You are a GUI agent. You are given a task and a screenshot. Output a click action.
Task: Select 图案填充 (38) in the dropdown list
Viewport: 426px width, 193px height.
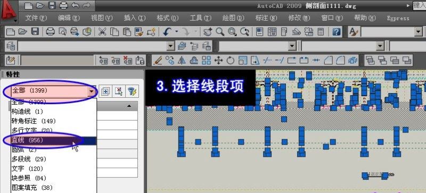coord(54,188)
